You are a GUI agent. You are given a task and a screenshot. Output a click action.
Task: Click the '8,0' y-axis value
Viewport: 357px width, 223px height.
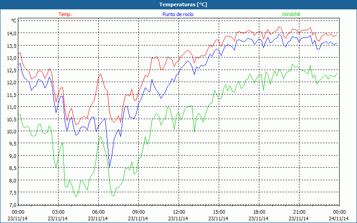[x=12, y=181]
